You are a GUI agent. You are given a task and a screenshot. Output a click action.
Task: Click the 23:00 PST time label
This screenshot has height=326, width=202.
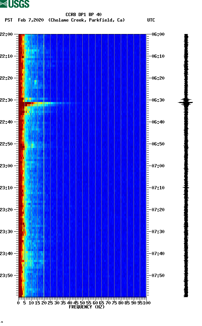[x=6, y=166]
